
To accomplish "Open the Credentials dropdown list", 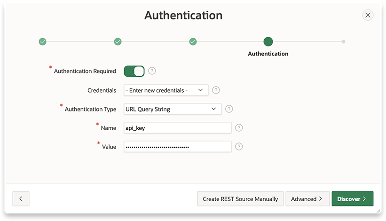I will point(166,90).
